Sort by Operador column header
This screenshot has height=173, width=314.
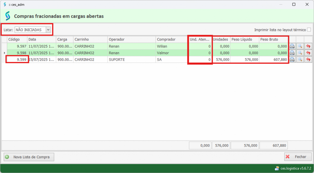[132, 40]
